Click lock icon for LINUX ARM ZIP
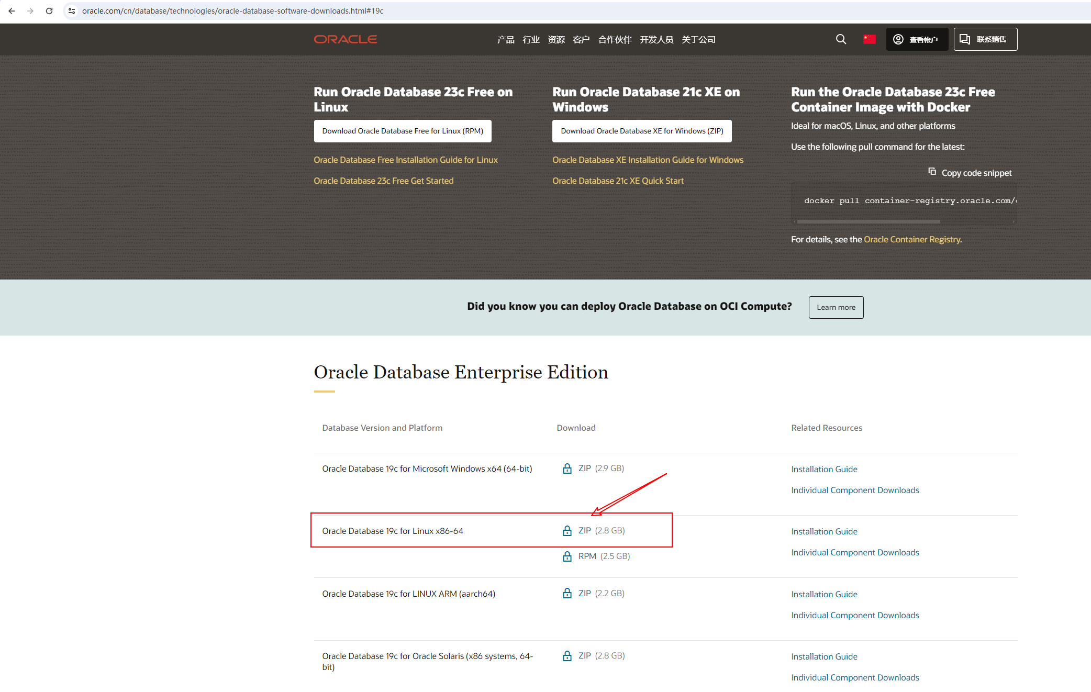The width and height of the screenshot is (1091, 692). coord(567,593)
